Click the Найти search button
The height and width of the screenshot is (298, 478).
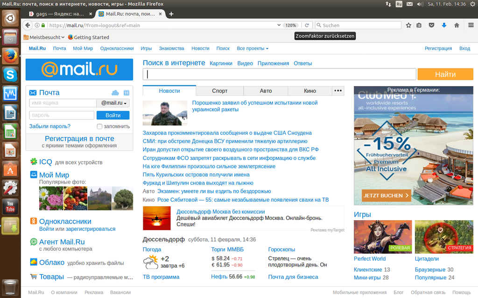coord(445,74)
